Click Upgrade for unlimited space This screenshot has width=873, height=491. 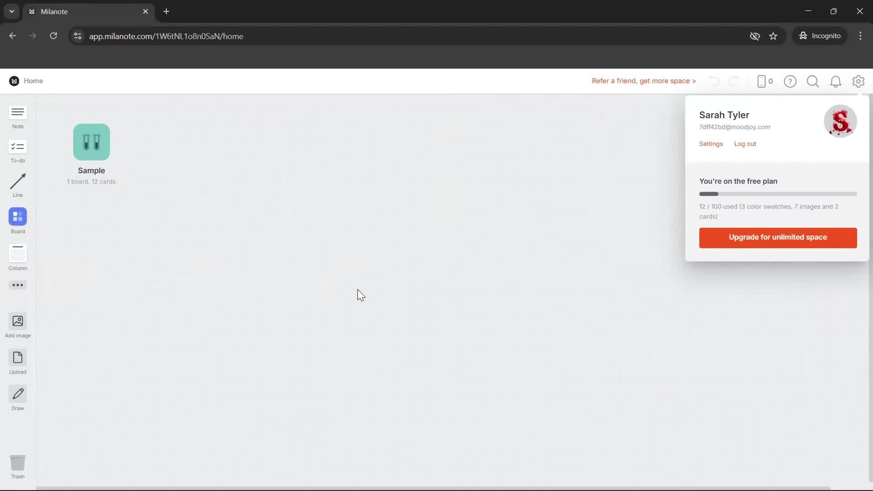click(x=778, y=237)
